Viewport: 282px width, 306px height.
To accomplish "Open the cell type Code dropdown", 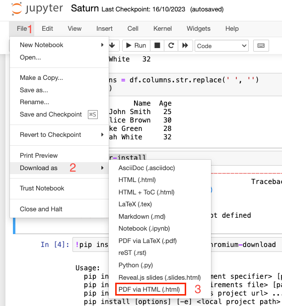I will [221, 46].
